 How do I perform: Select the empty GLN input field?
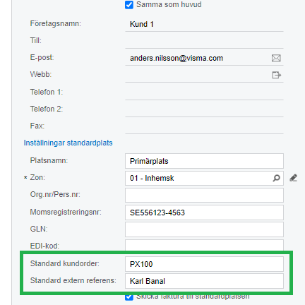point(204,229)
